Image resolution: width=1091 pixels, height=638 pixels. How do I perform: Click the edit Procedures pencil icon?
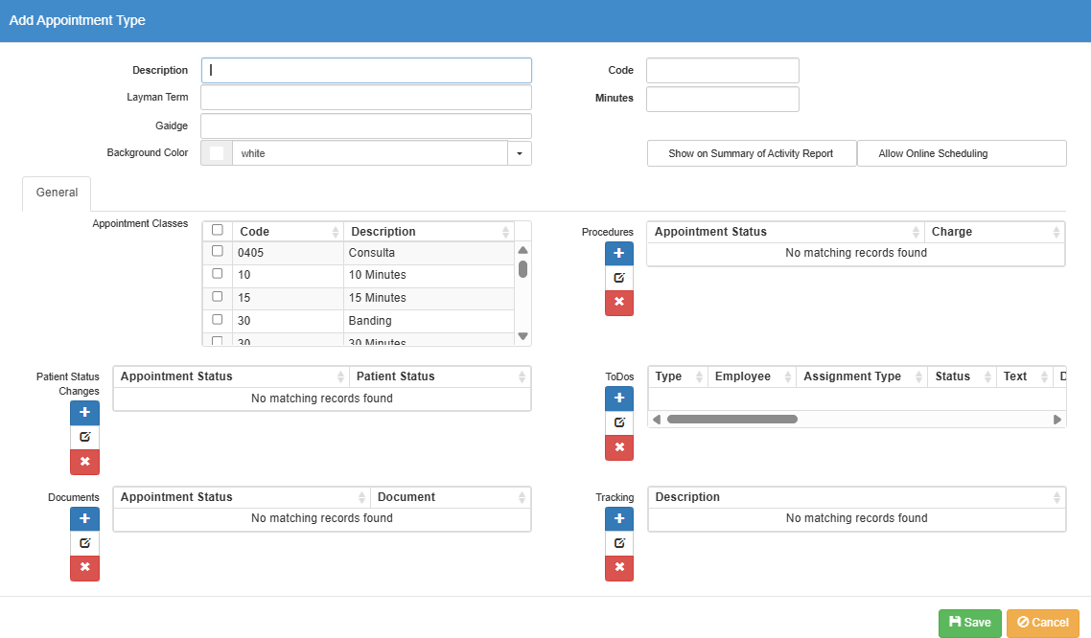click(x=618, y=278)
